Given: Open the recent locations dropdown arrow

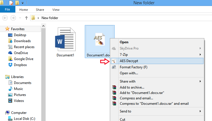Looking at the screenshot, I should (x=20, y=18).
